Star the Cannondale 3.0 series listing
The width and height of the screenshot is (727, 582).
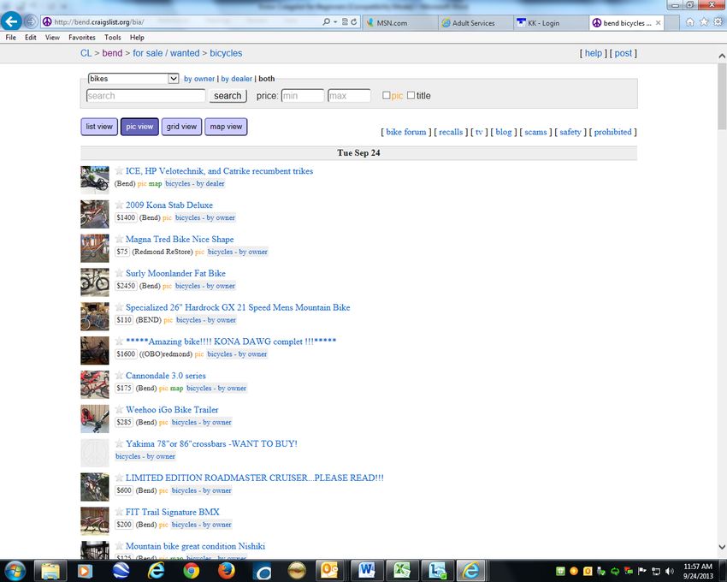[x=119, y=375]
